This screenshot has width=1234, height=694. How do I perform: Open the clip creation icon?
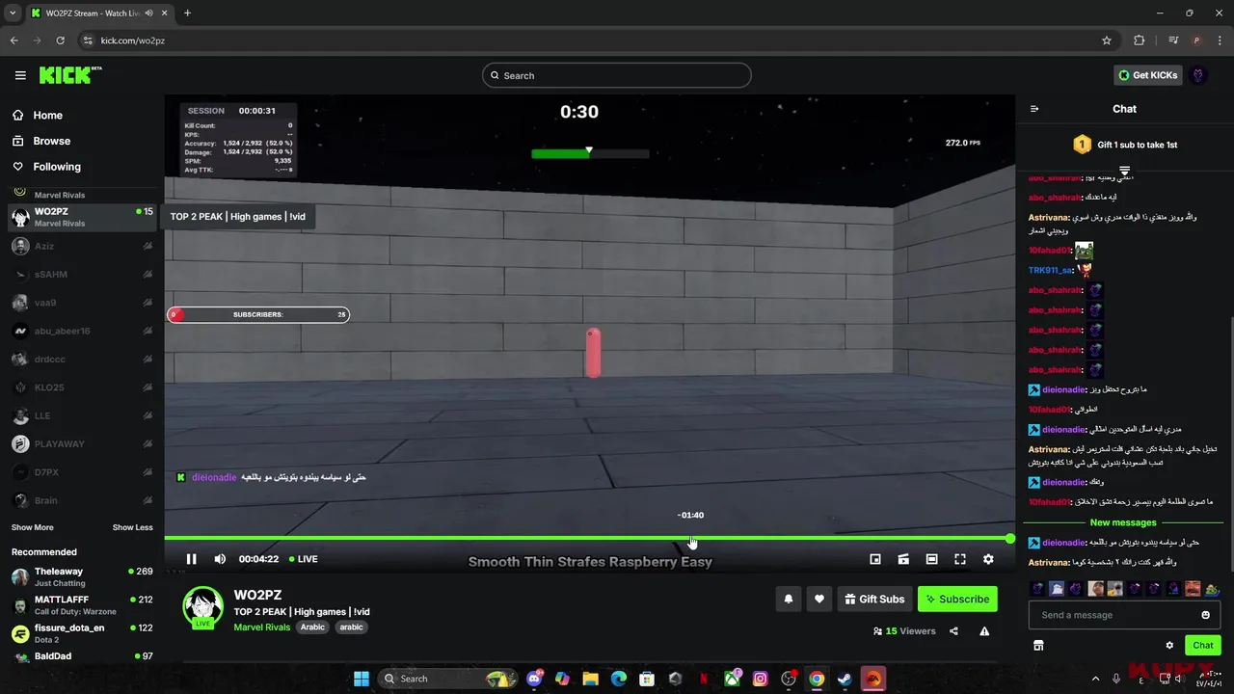[x=903, y=559]
